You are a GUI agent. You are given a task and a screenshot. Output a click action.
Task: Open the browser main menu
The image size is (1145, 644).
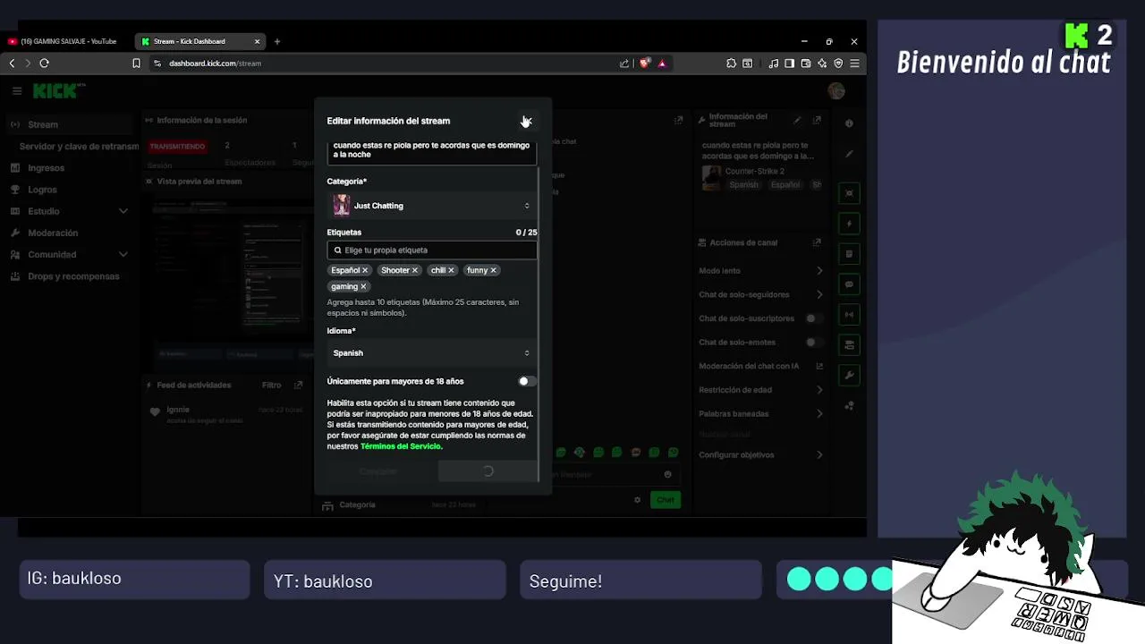854,64
